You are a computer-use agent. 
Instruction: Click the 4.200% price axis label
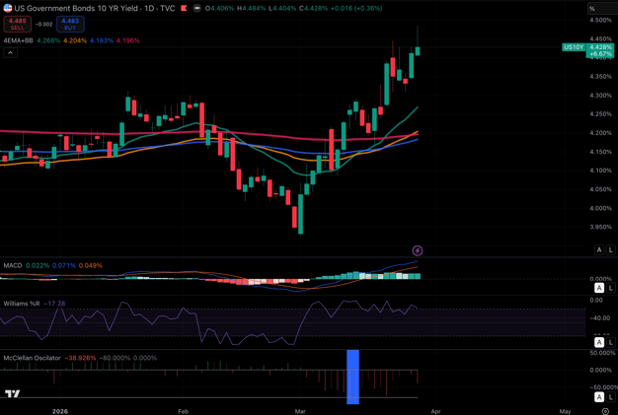600,133
